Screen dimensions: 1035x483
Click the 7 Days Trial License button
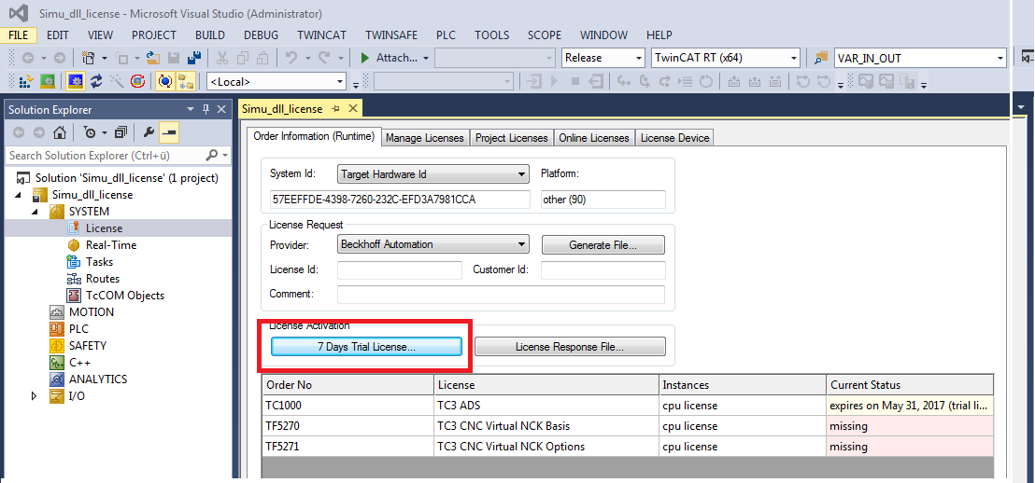[366, 347]
